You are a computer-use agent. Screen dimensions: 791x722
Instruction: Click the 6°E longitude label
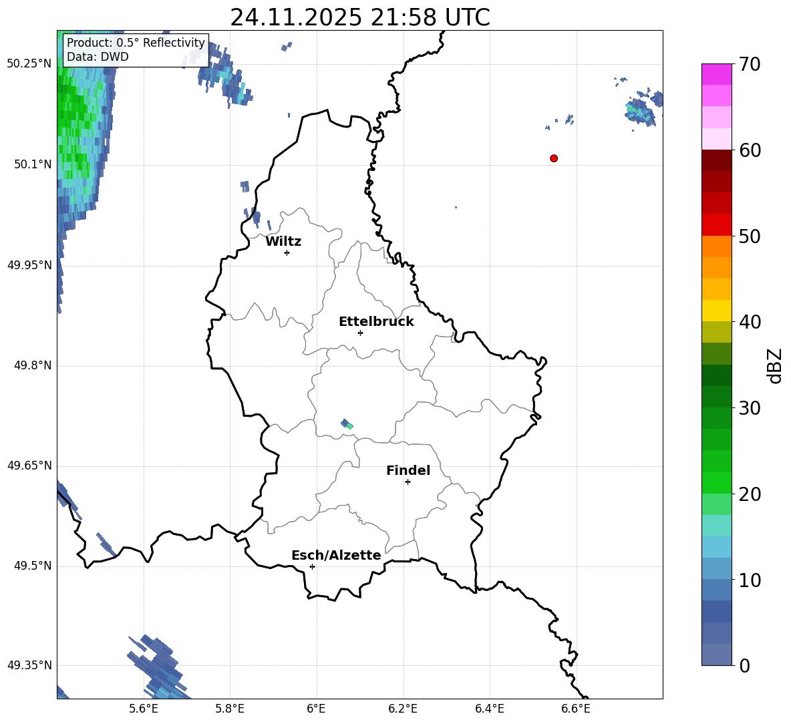pyautogui.click(x=316, y=709)
